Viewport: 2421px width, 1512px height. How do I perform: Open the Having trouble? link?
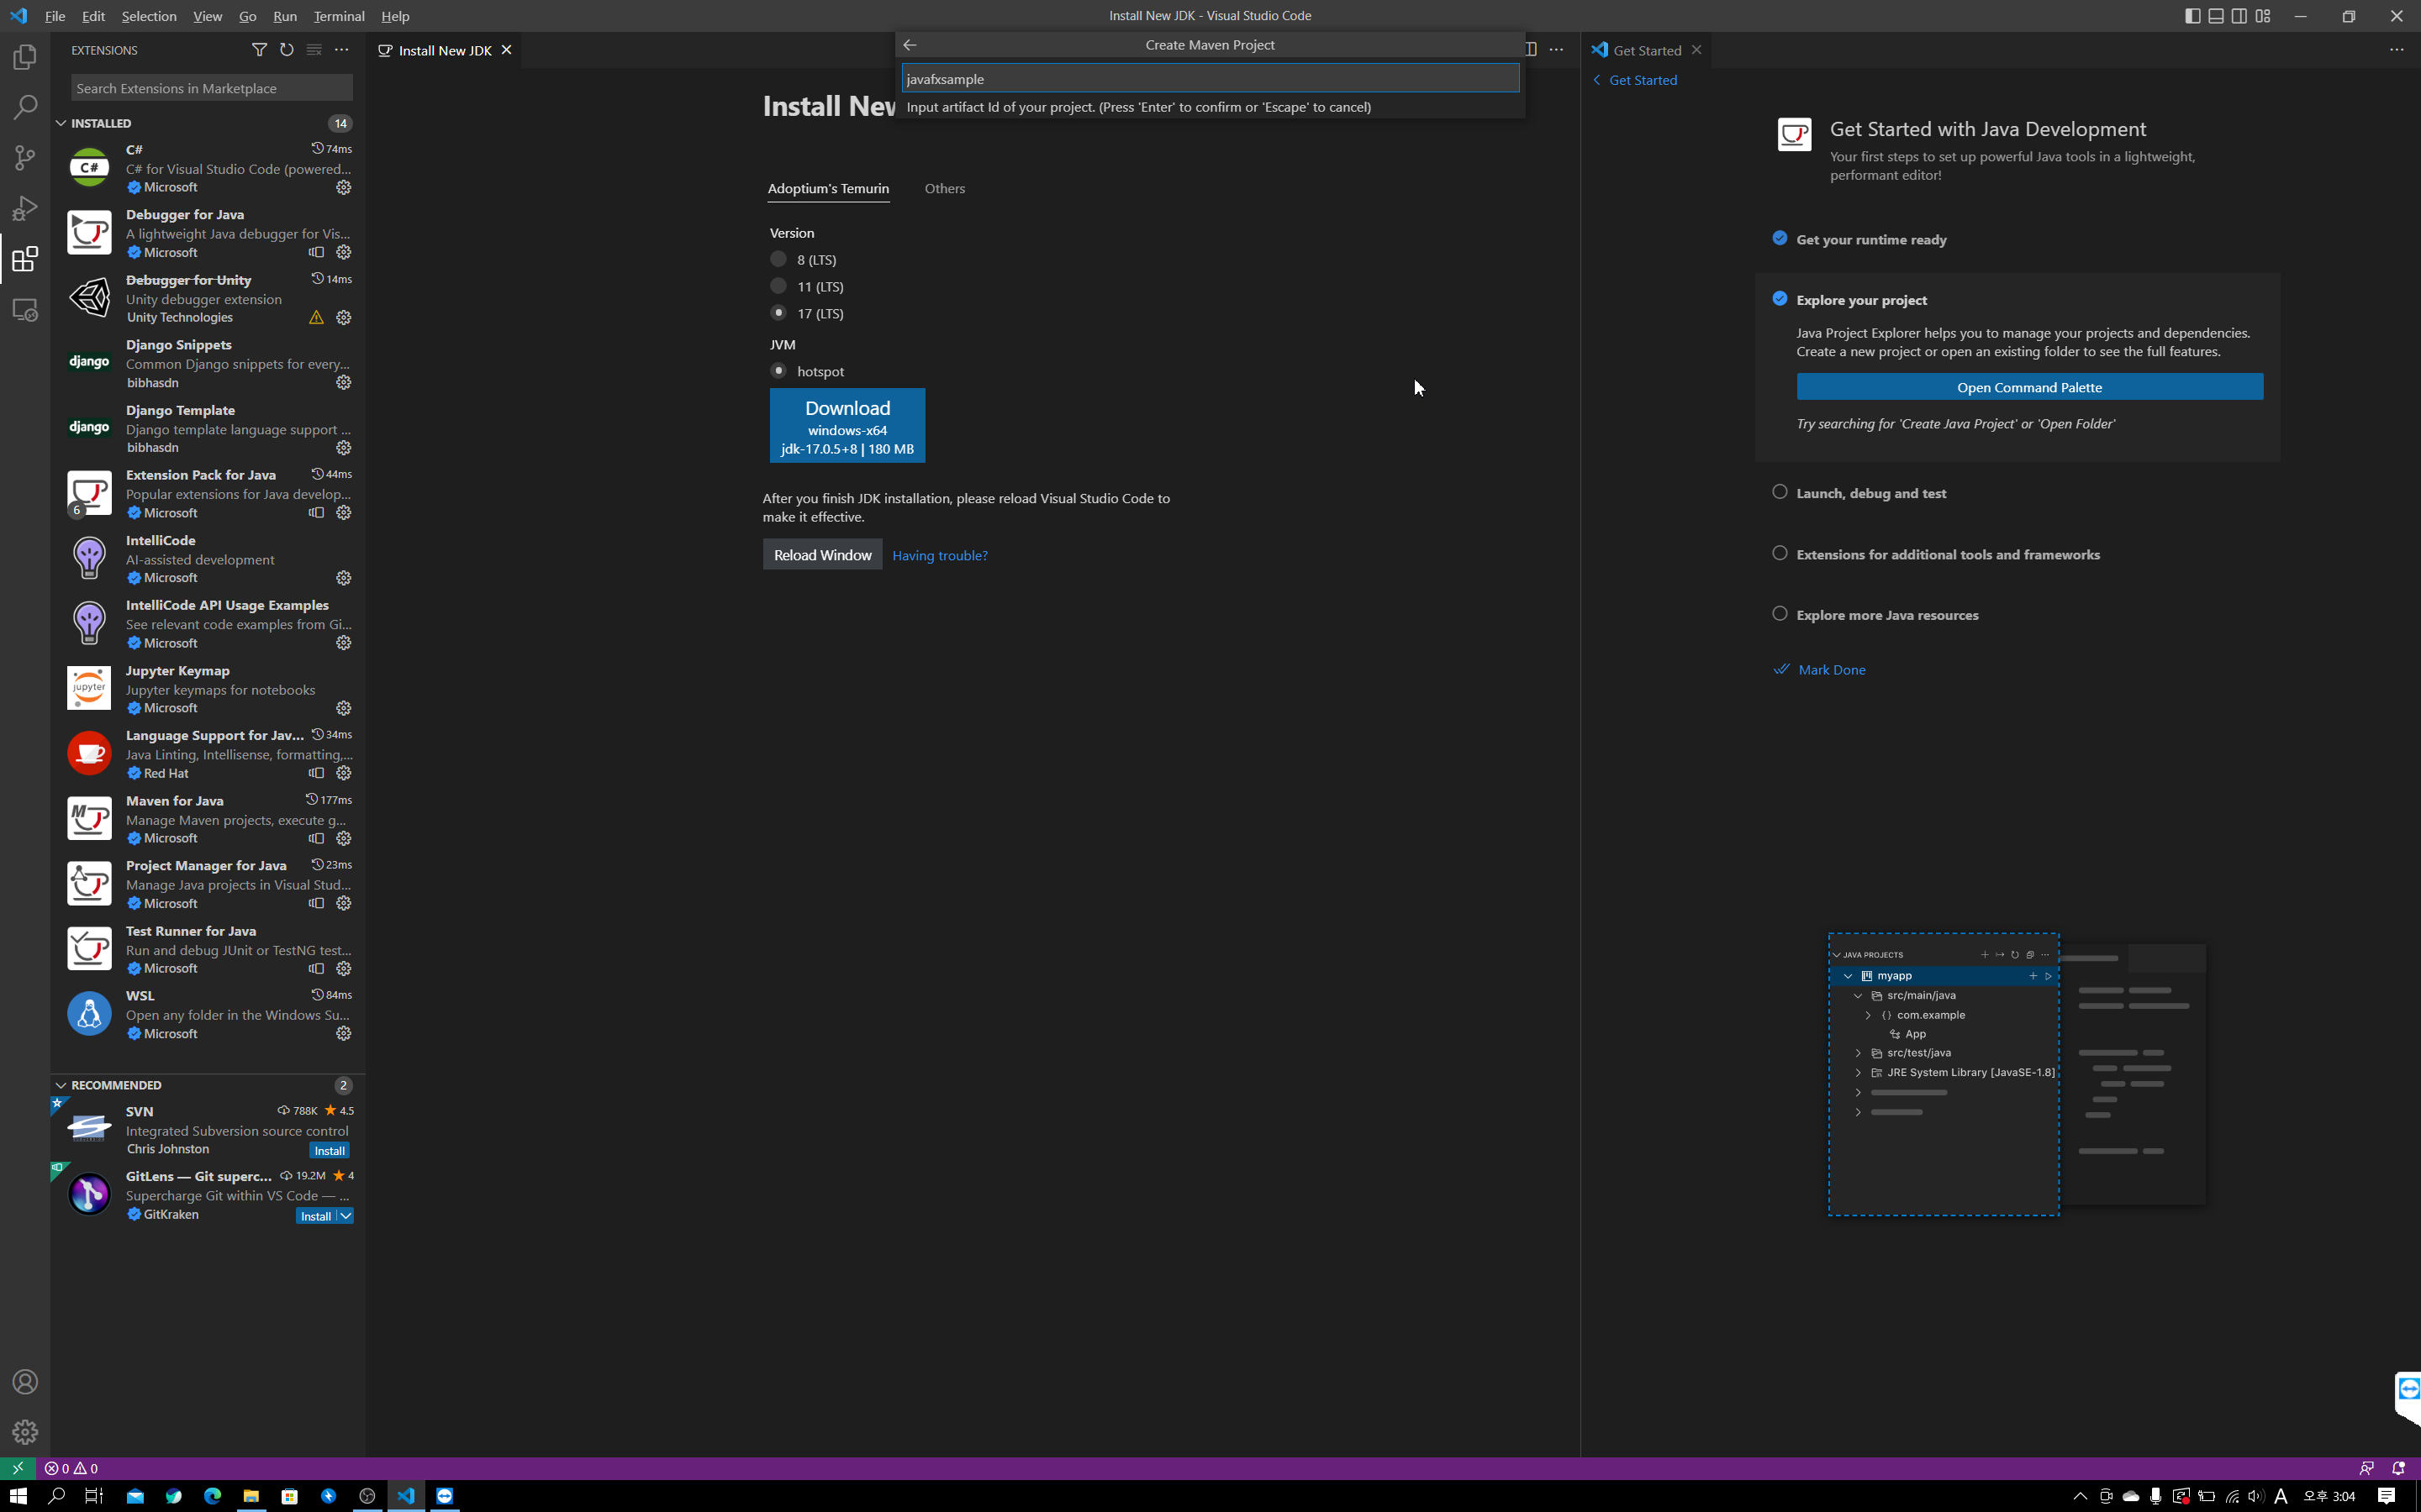point(939,556)
